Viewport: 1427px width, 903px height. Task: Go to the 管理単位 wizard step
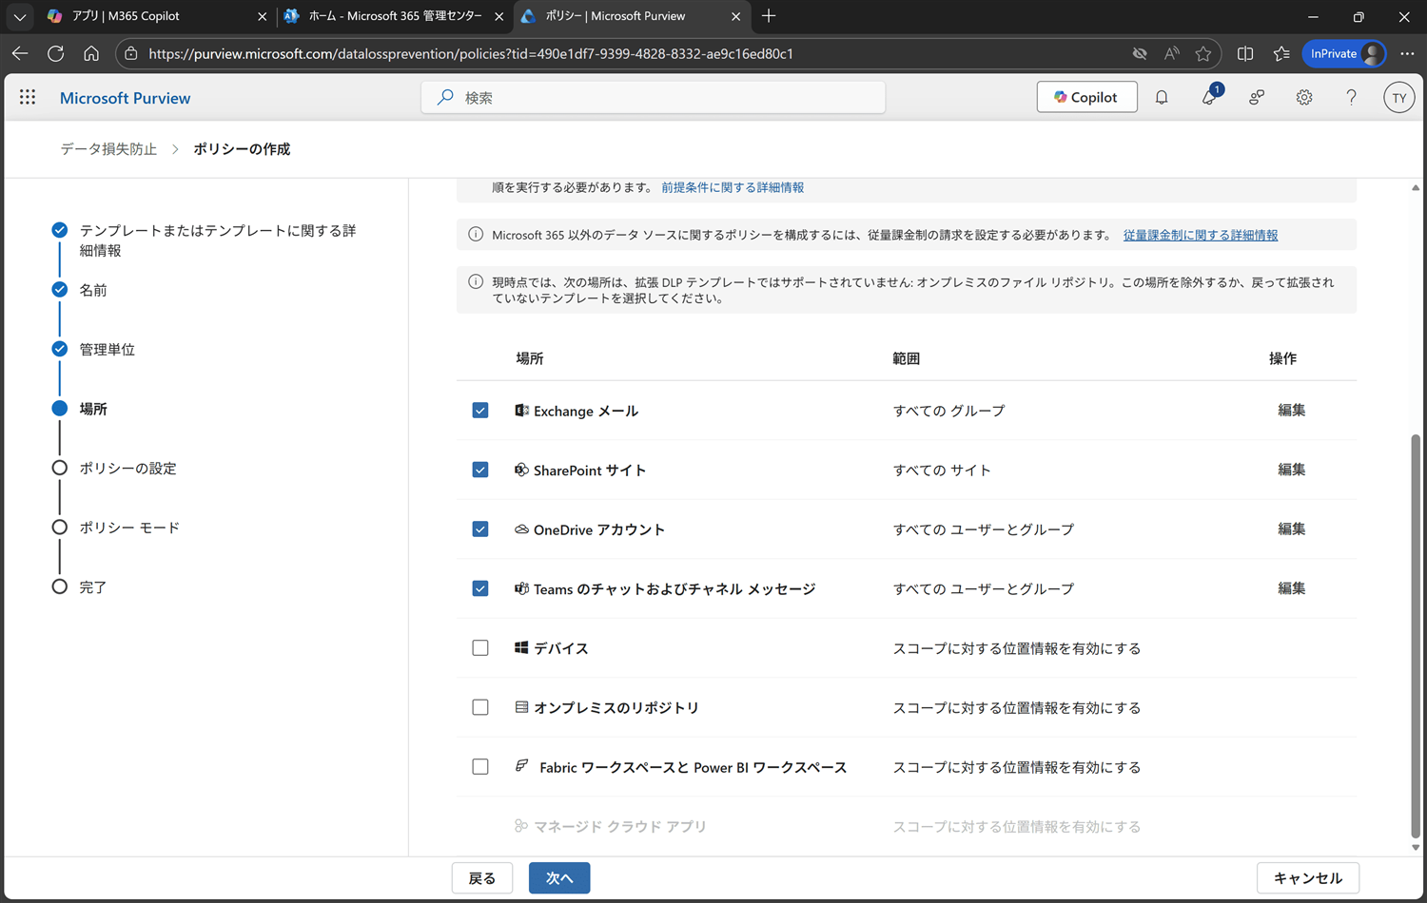click(108, 349)
